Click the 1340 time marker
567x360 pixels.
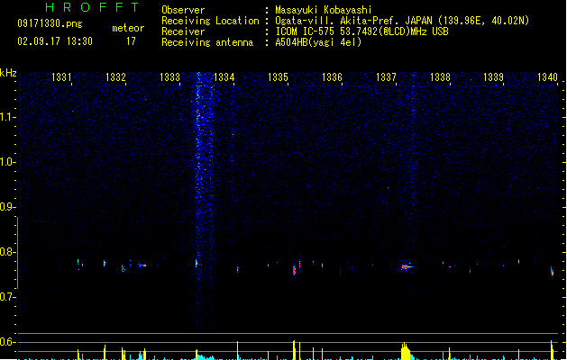547,76
